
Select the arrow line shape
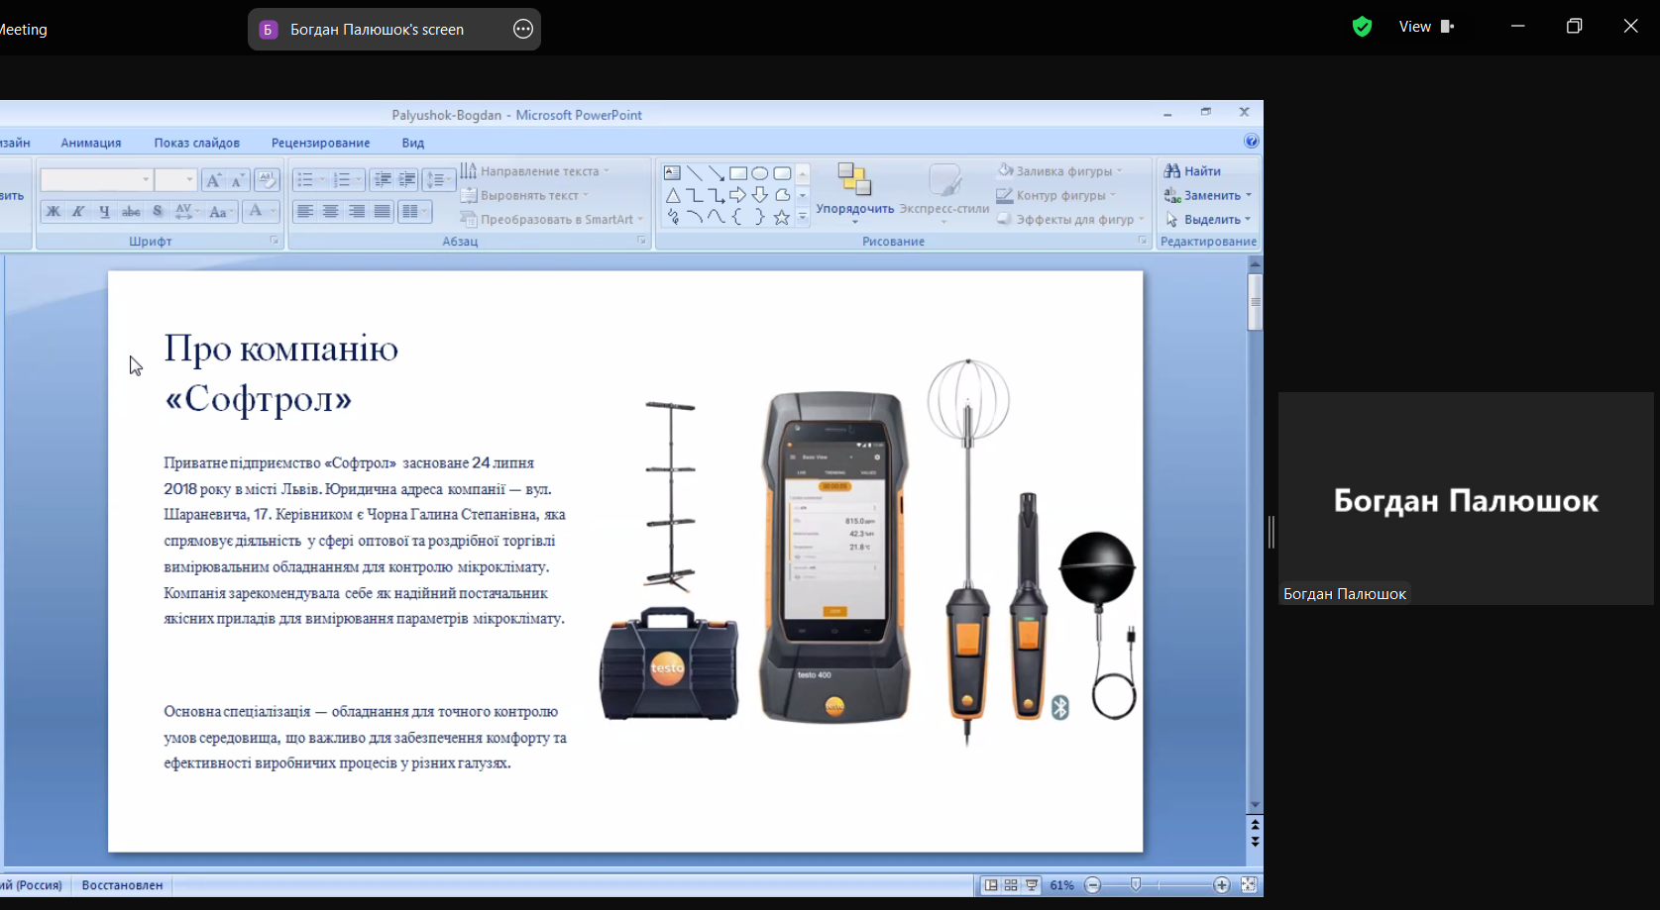pyautogui.click(x=716, y=172)
